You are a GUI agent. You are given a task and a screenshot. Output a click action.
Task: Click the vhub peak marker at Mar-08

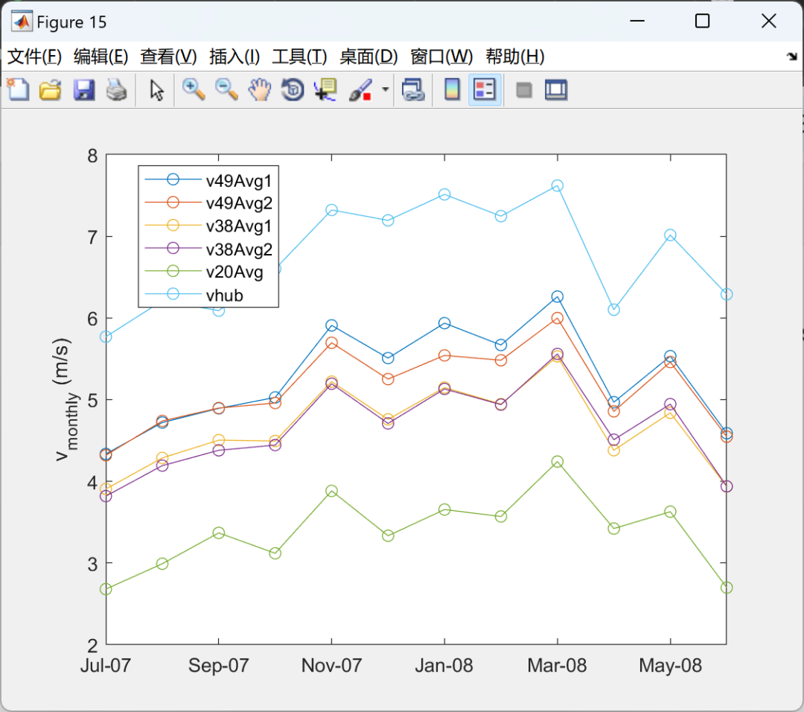pos(558,185)
